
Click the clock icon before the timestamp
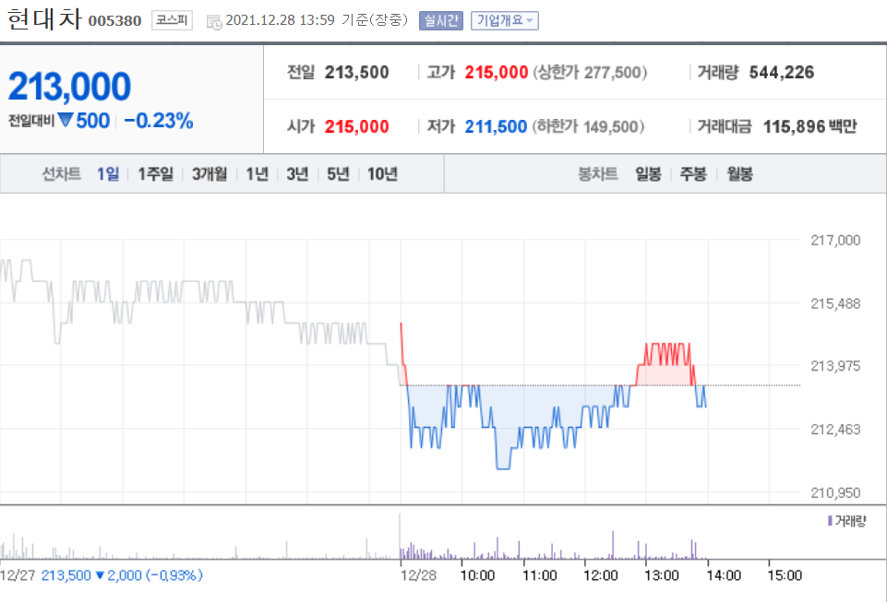(214, 22)
